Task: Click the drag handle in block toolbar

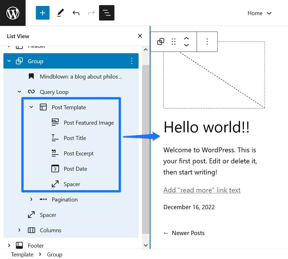Action: coord(173,42)
